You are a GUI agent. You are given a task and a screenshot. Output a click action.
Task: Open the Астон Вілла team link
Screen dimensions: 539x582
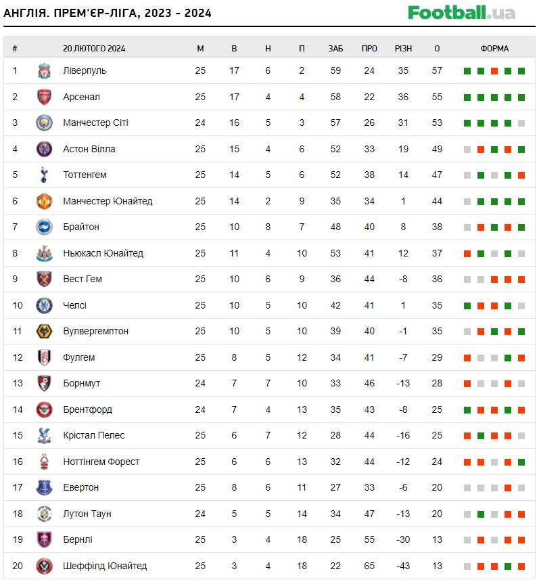(x=89, y=149)
